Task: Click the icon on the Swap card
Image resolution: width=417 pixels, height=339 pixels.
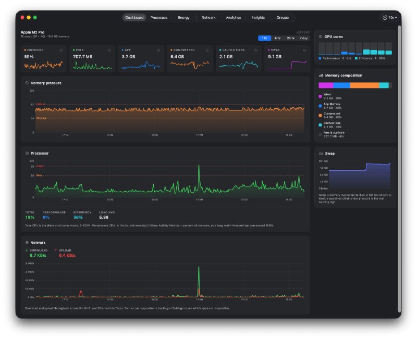Action: 305,50
